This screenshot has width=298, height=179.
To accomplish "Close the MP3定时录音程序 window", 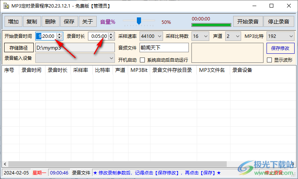I will [289, 6].
